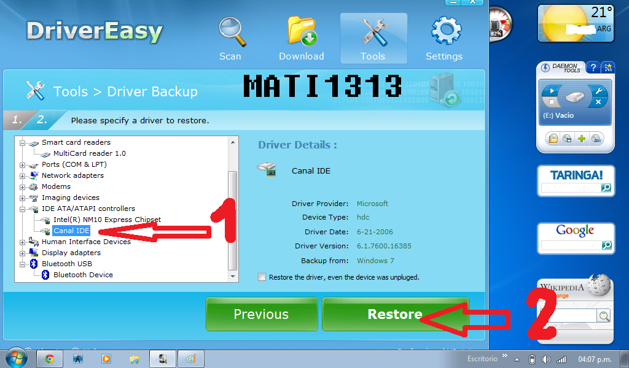Click Daemon Tools open image folder icon
This screenshot has width=629, height=368.
coord(553,139)
